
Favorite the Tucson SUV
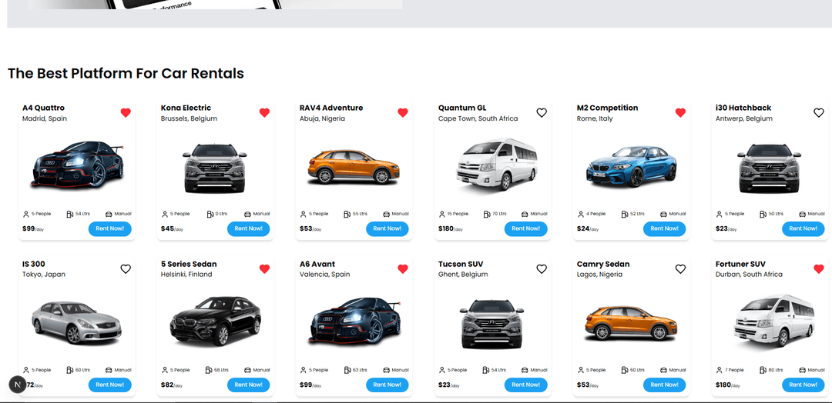pos(542,269)
